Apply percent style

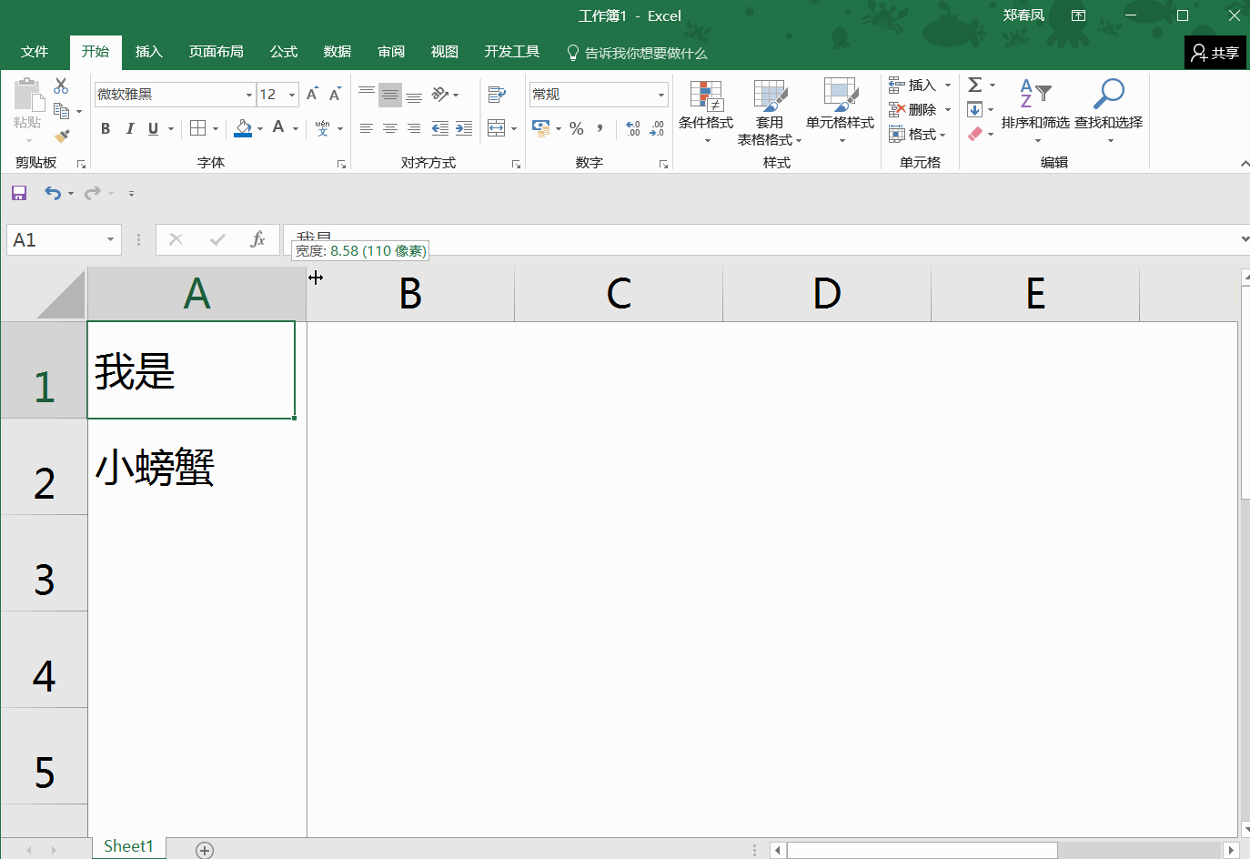577,128
